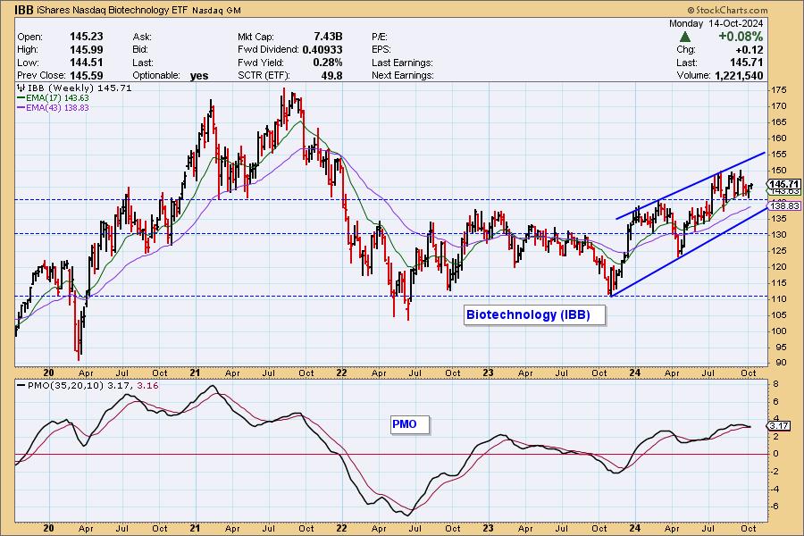
Task: Click the Next Earnings label
Action: click(403, 75)
